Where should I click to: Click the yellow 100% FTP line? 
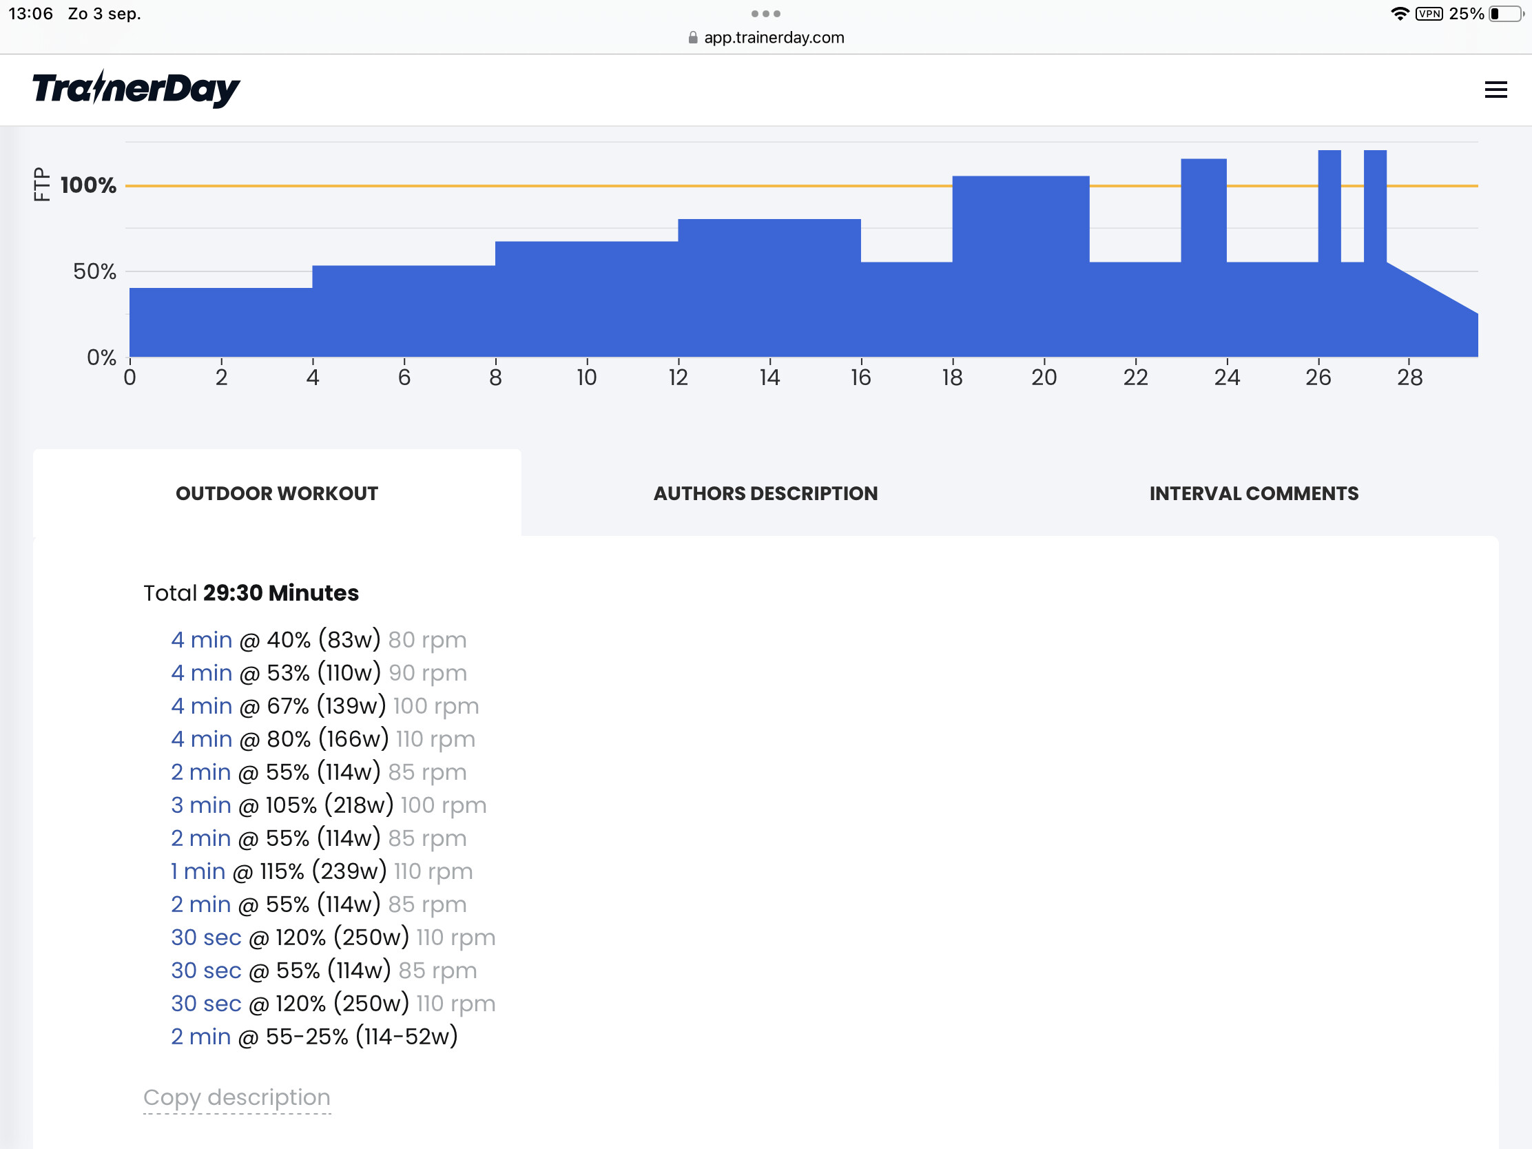(x=801, y=185)
